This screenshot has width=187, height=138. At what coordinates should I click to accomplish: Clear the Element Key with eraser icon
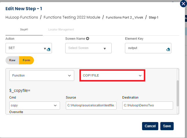168,49
